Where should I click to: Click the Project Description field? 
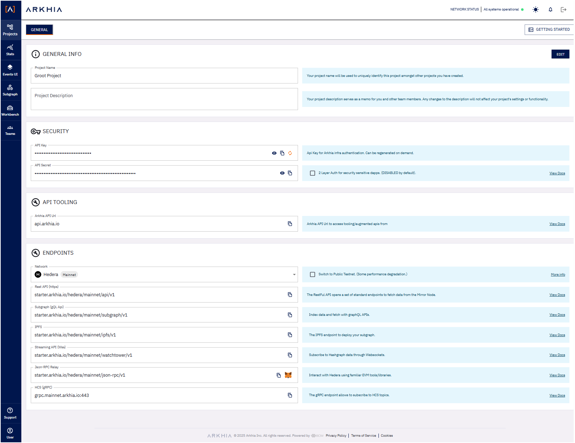pyautogui.click(x=164, y=99)
